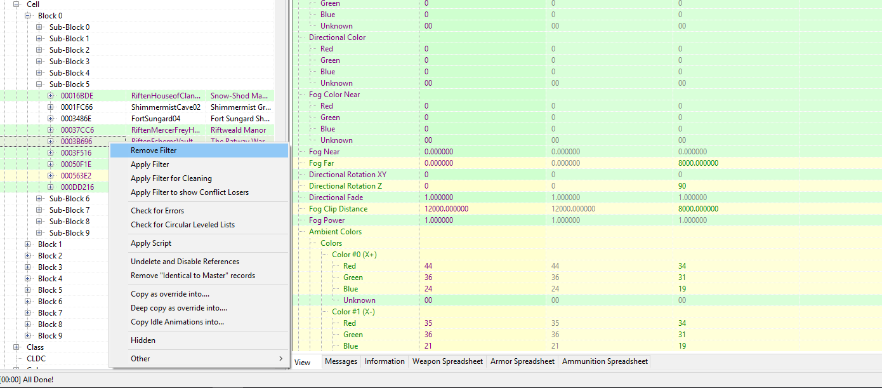This screenshot has height=388, width=882.
Task: Select record 000563E2 in tree
Action: pos(76,176)
